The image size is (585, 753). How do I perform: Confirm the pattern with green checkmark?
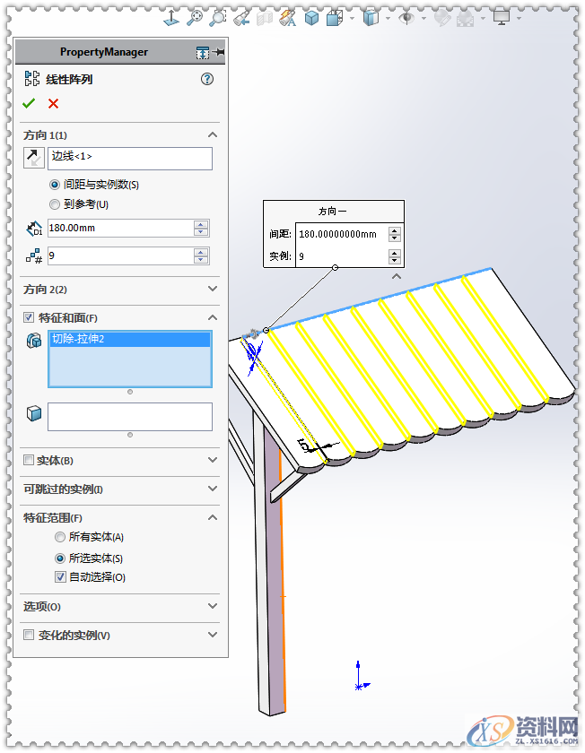[29, 103]
